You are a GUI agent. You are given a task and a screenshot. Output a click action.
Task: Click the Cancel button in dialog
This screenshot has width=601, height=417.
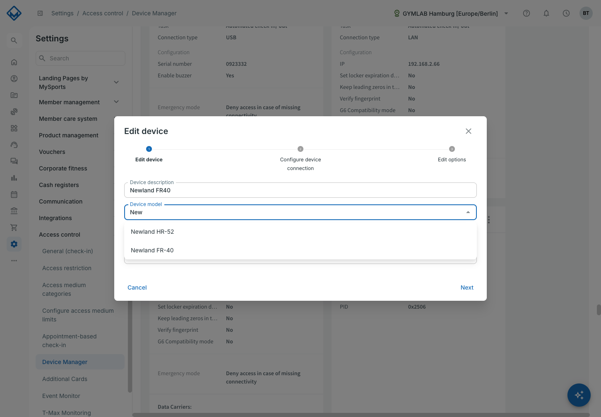(x=137, y=288)
